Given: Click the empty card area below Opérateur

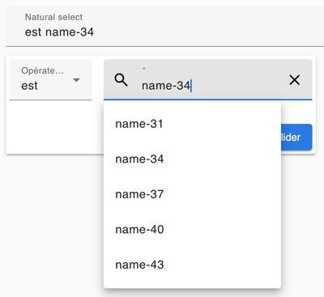Looking at the screenshot, I should [54, 127].
